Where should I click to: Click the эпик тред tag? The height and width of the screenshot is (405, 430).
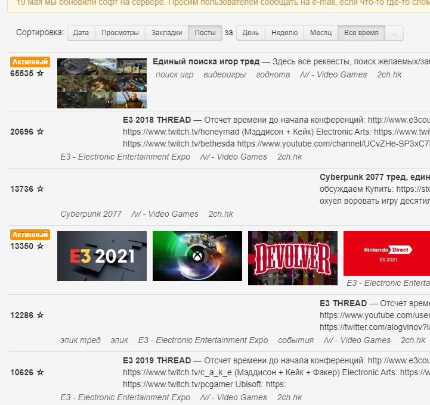tap(81, 340)
